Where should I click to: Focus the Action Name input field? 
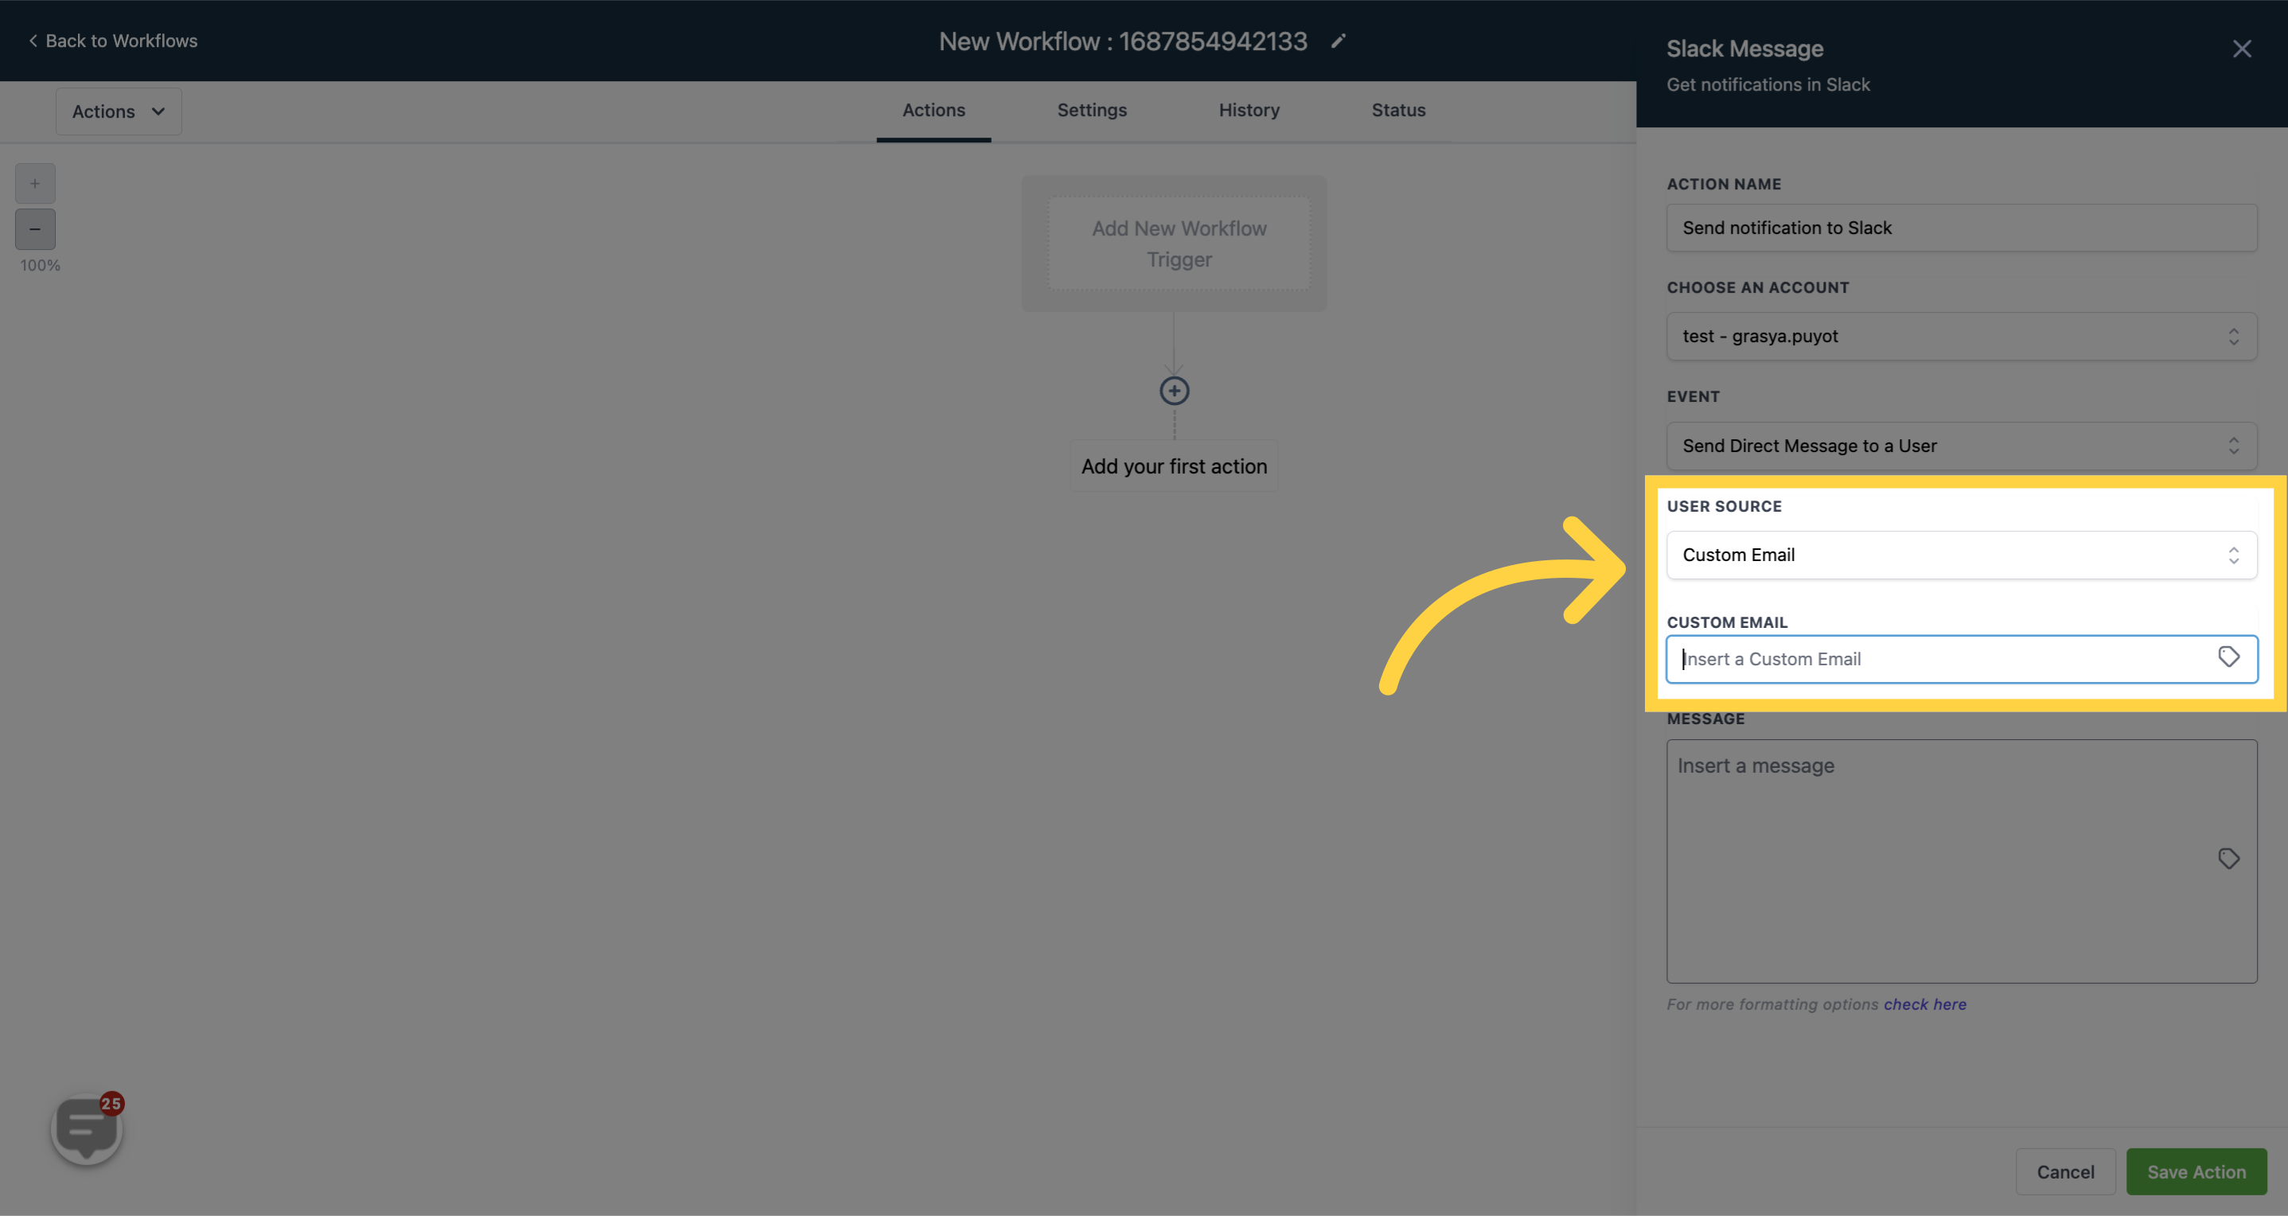1961,228
